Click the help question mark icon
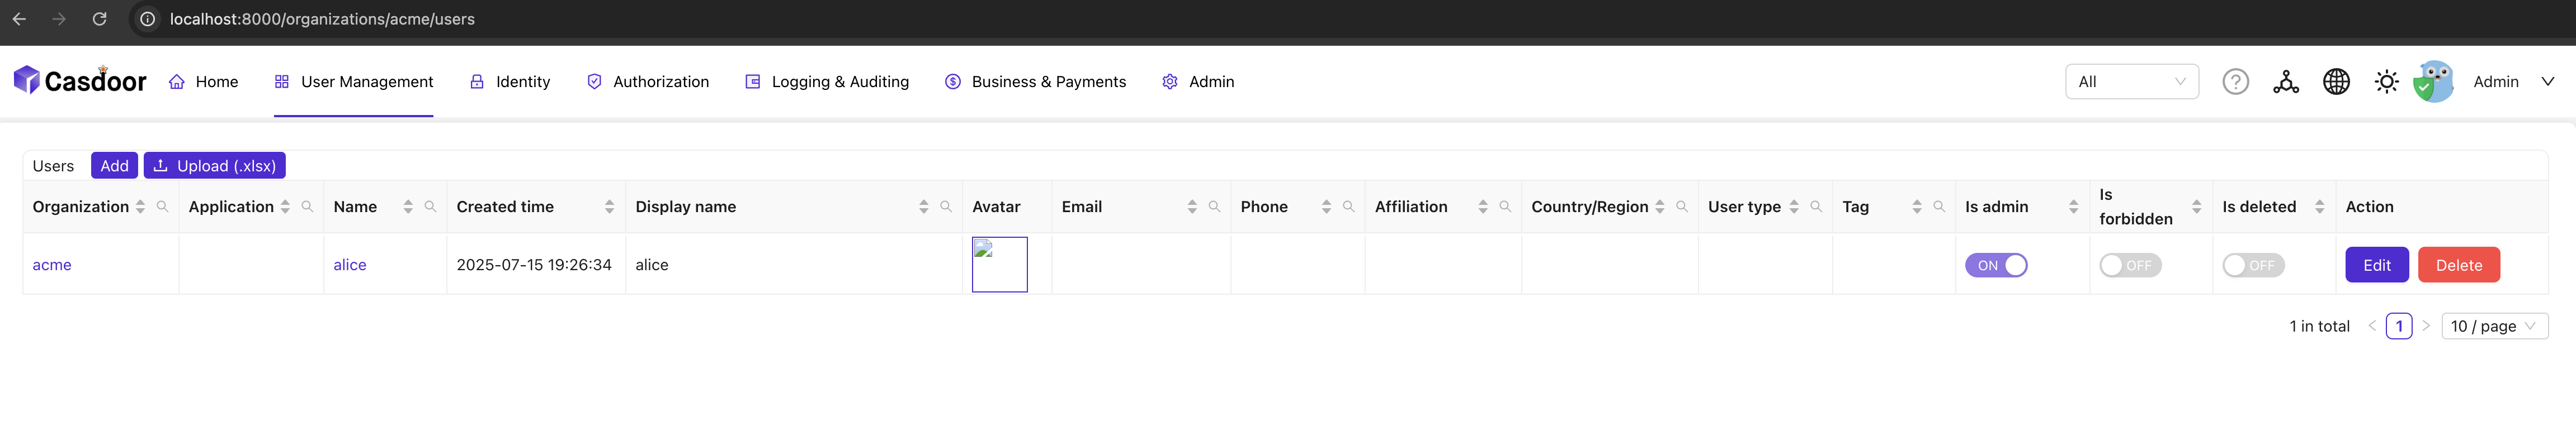This screenshot has width=2576, height=441. pos(2235,82)
